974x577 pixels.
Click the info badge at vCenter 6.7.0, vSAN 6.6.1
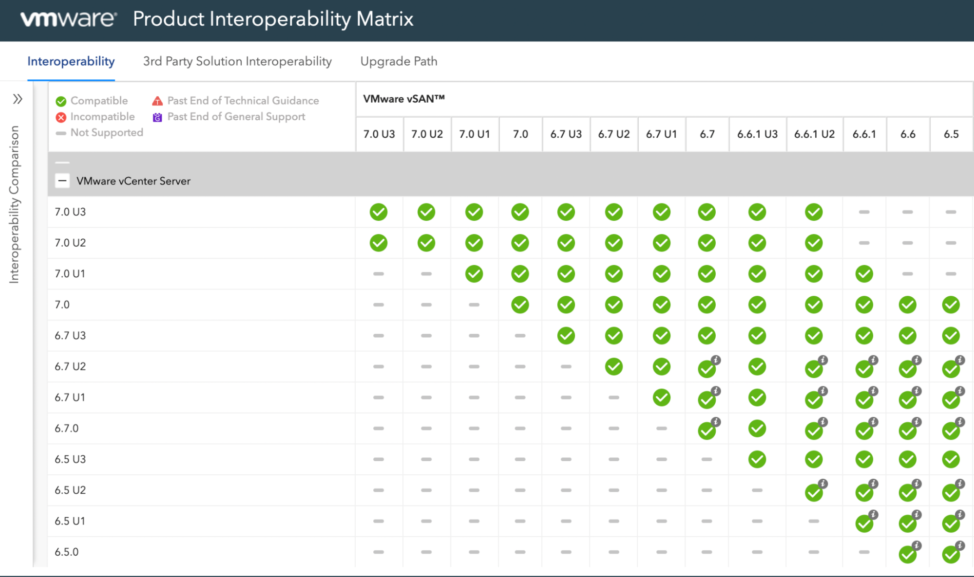(x=873, y=422)
